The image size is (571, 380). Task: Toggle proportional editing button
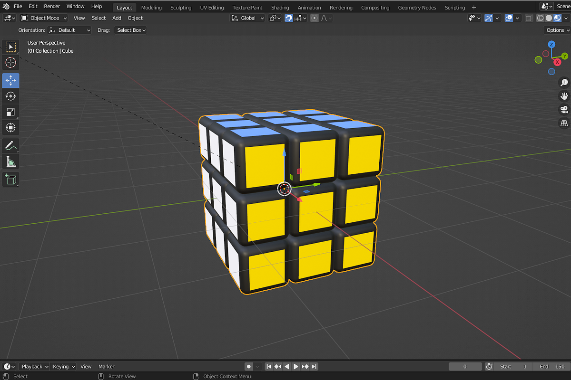point(315,18)
